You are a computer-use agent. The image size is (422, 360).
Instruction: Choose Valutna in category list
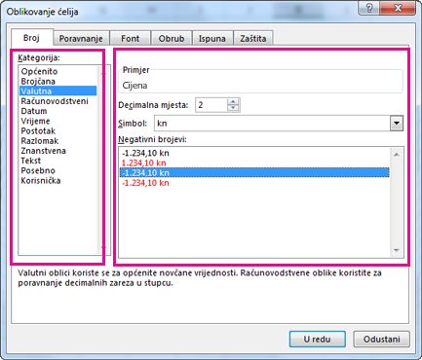click(58, 91)
